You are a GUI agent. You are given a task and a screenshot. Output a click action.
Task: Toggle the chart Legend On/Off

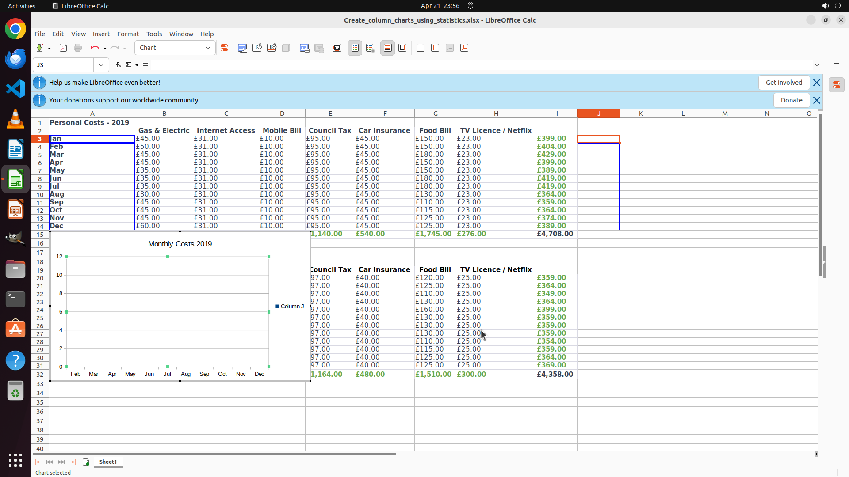355,48
